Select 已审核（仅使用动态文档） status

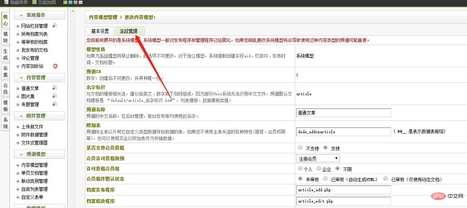point(386,179)
